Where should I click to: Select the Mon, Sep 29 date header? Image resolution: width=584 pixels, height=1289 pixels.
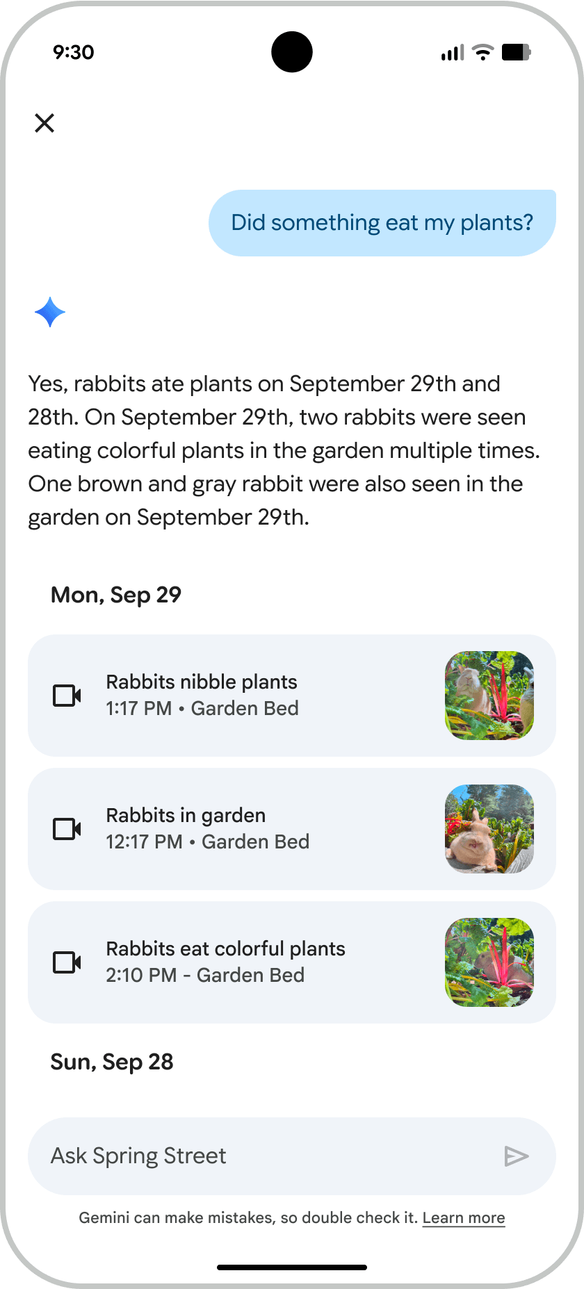pos(116,595)
